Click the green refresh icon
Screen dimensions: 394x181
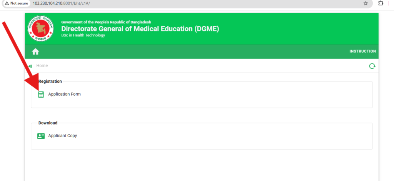click(372, 66)
